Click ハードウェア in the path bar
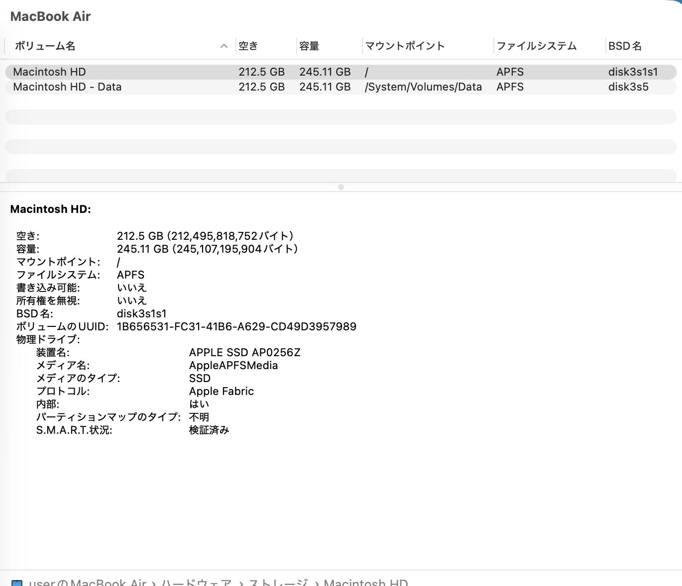The height and width of the screenshot is (586, 682). tap(197, 582)
